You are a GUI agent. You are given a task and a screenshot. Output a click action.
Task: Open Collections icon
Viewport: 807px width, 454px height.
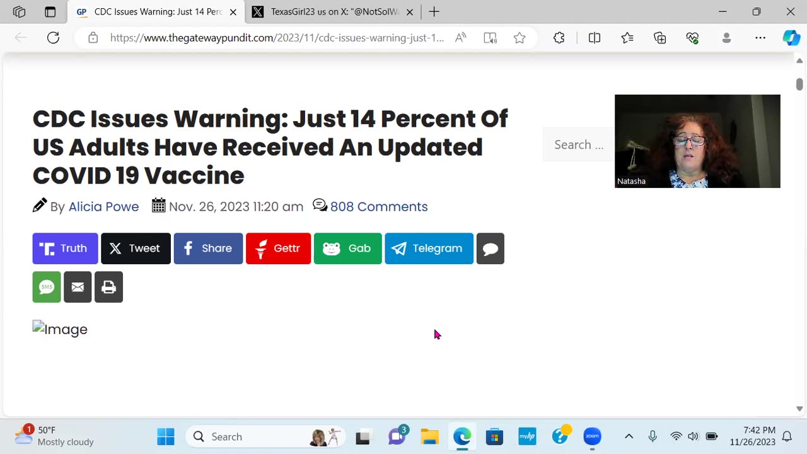(660, 38)
